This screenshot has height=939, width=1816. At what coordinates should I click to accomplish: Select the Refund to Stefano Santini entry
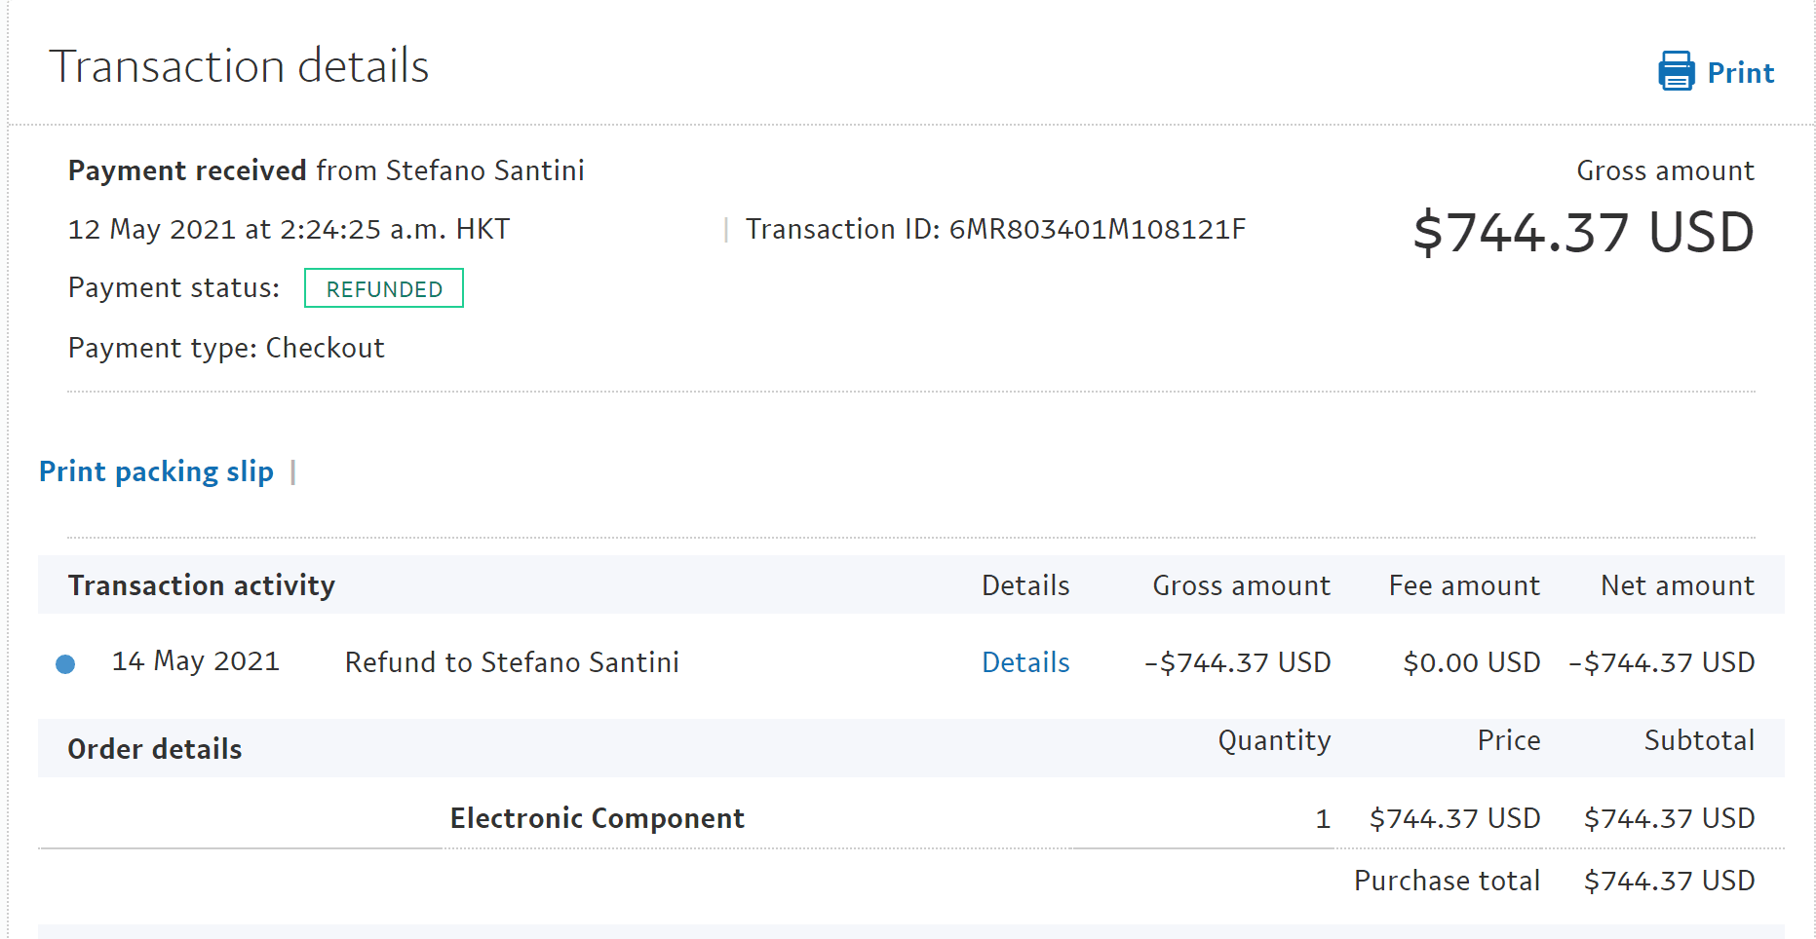point(512,662)
